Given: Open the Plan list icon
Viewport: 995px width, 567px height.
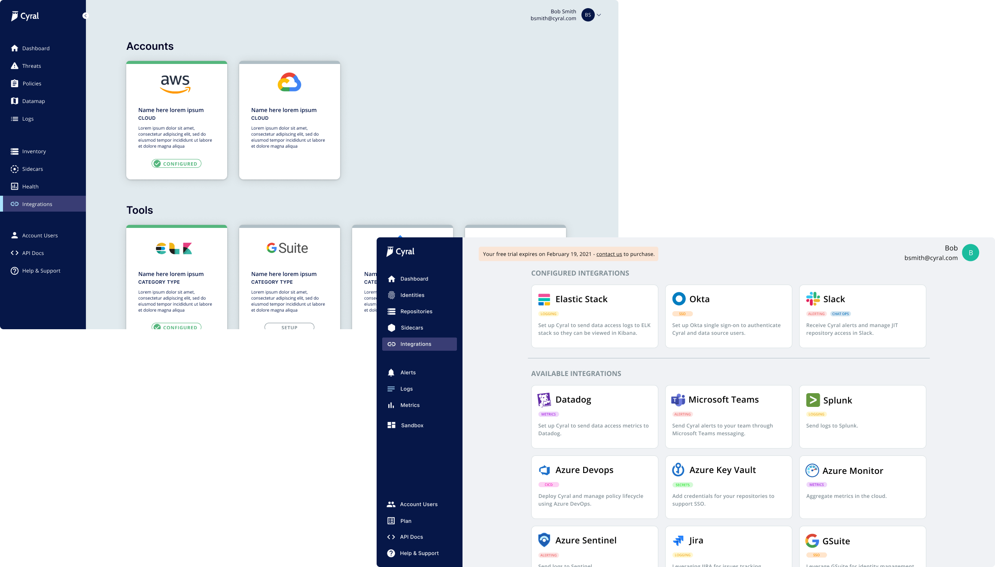Looking at the screenshot, I should click(x=391, y=521).
